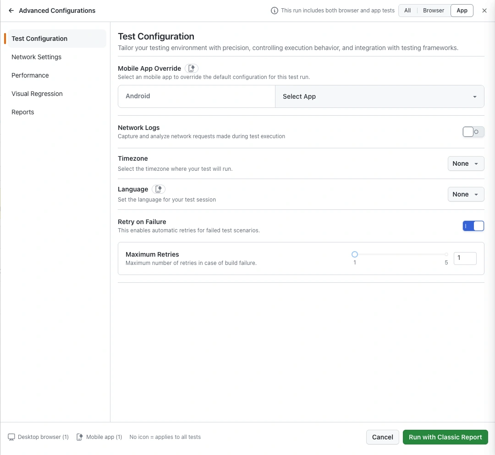Click mobile app icon next to Mobile App Override
This screenshot has height=455, width=495.
(191, 68)
